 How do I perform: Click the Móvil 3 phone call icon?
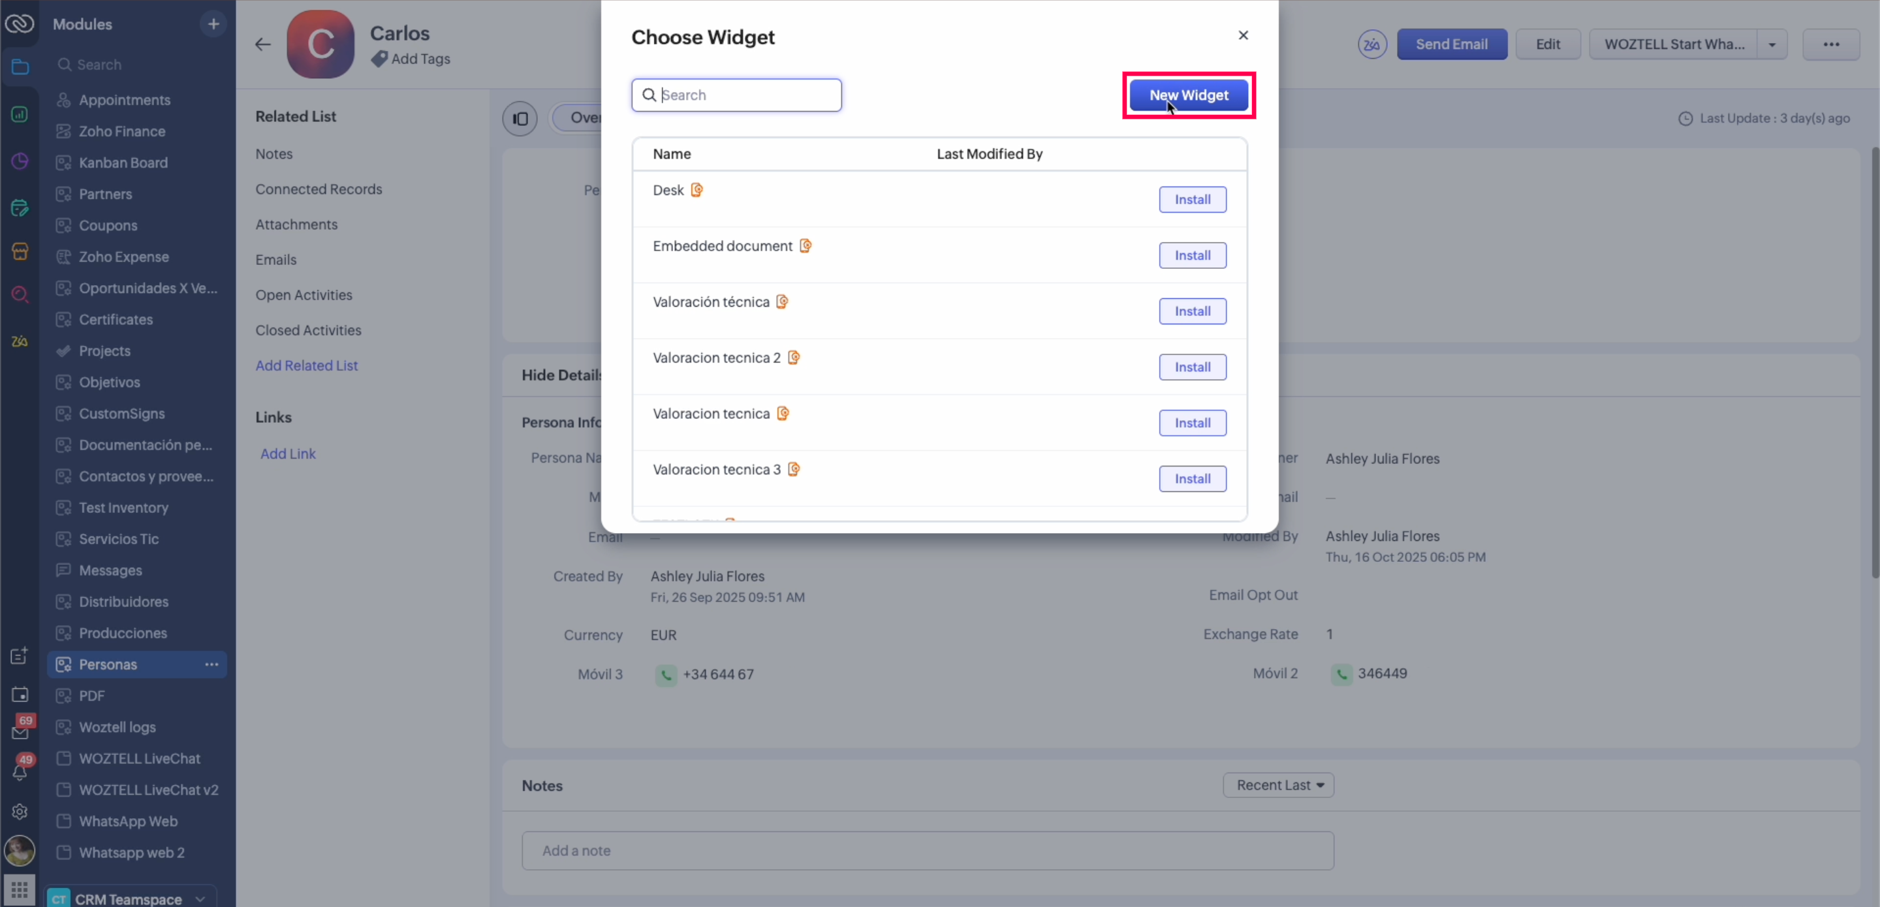click(666, 675)
